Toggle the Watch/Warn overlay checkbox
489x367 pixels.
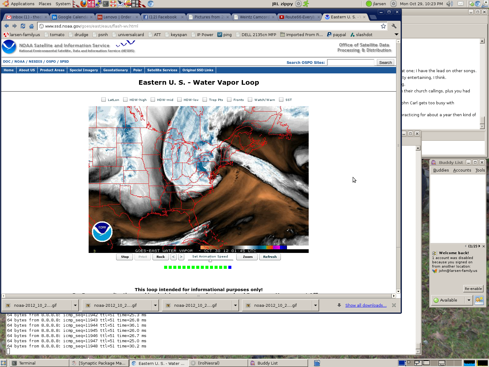coord(250,99)
